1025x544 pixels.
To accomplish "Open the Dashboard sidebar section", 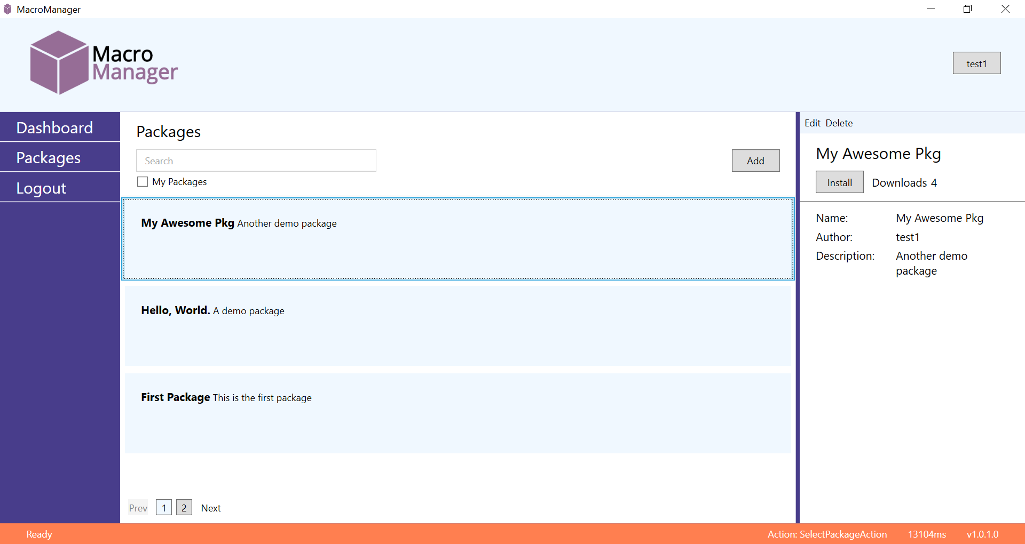I will [x=54, y=127].
